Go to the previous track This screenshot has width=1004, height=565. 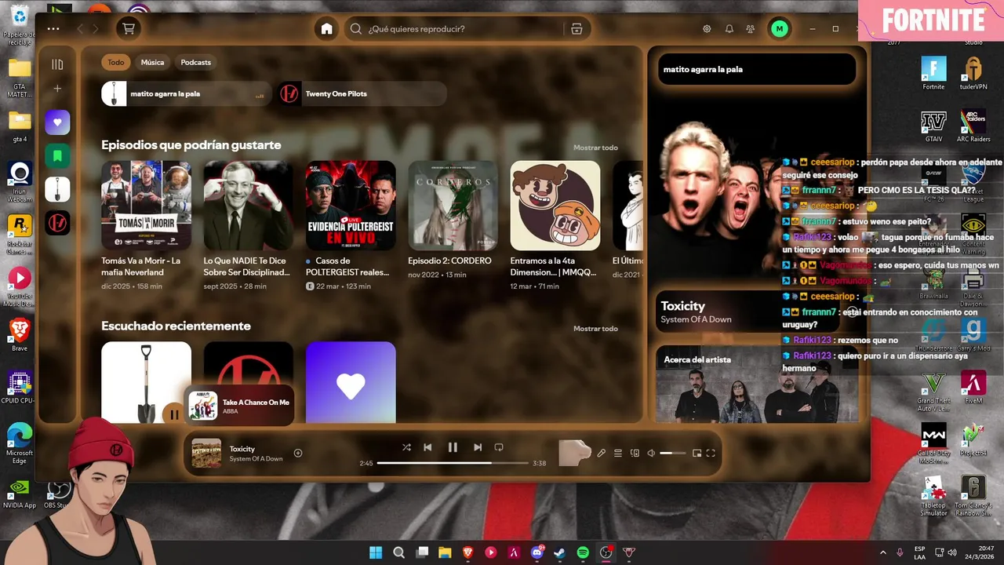click(427, 447)
